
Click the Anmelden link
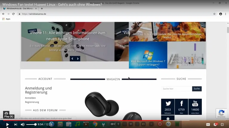30,98
